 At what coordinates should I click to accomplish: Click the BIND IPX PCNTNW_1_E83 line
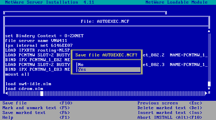[x=37, y=69]
